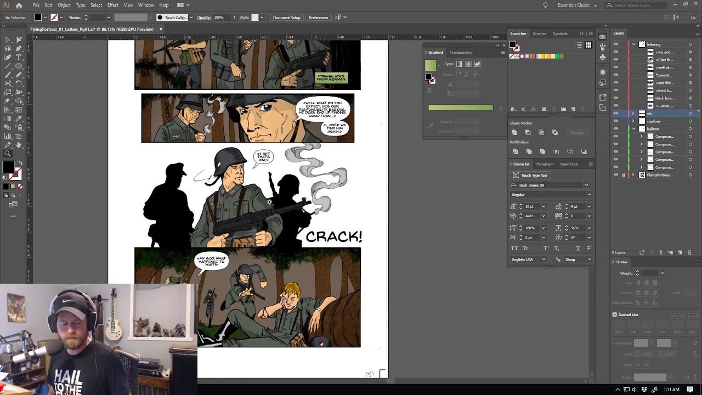The height and width of the screenshot is (395, 702).
Task: Hide the sfx layer visibility
Action: 616,114
